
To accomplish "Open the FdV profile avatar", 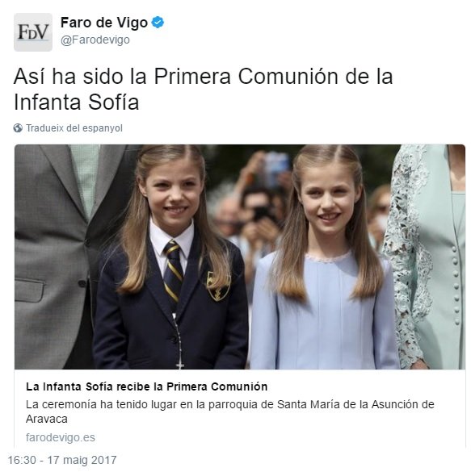I will (x=33, y=32).
